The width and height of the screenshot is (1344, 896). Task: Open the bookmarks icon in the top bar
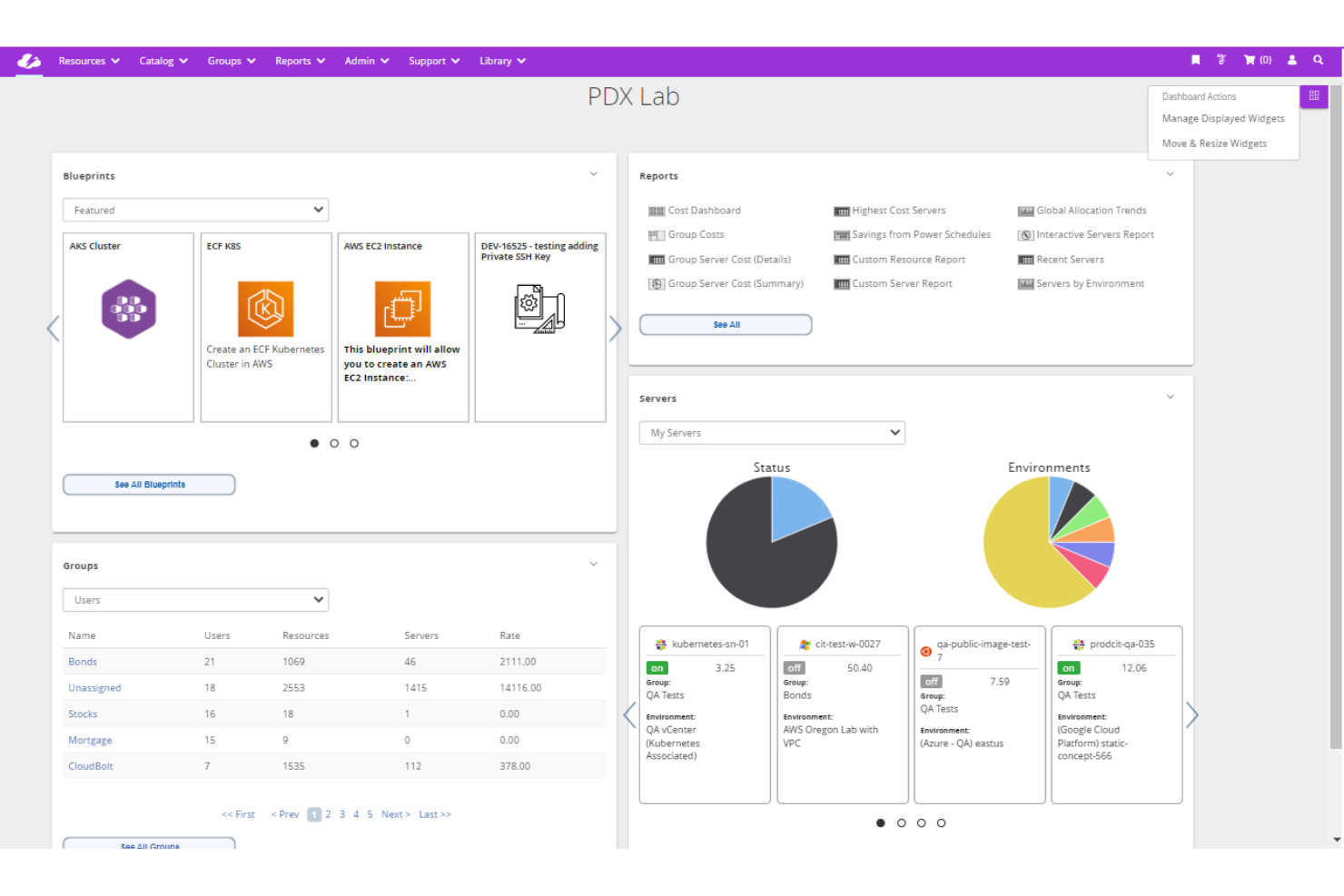1195,60
